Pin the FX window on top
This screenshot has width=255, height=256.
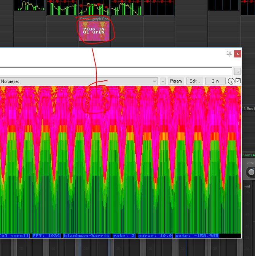tap(229, 54)
